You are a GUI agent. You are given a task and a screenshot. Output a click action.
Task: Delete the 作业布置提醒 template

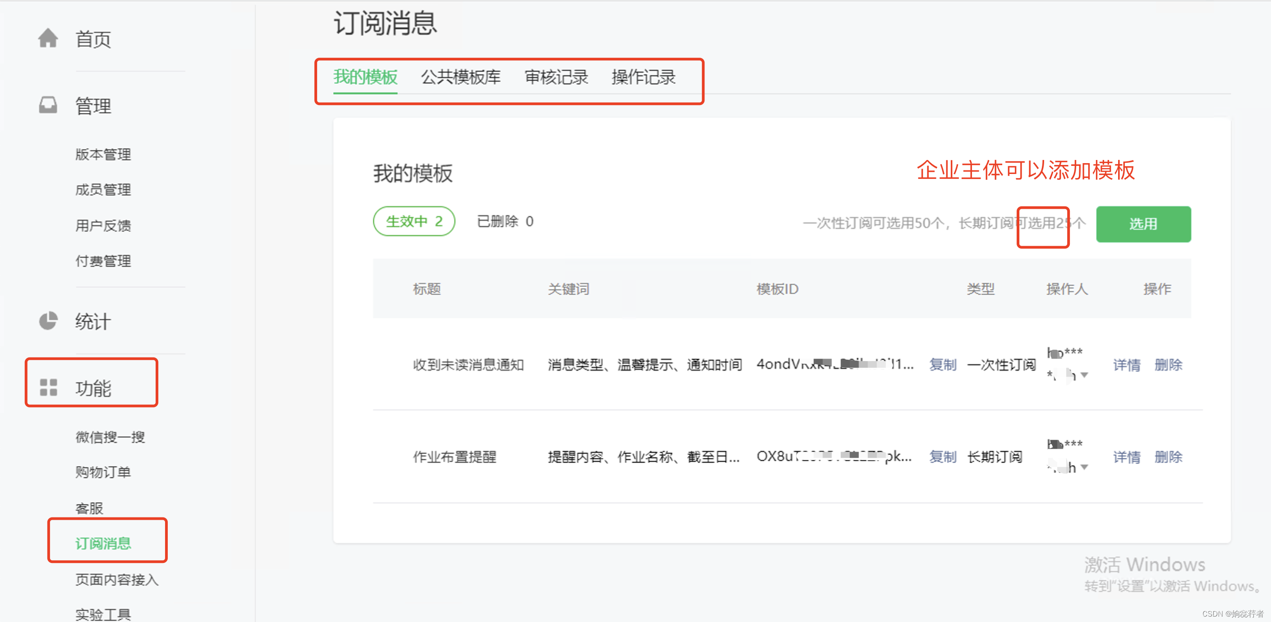(x=1168, y=457)
